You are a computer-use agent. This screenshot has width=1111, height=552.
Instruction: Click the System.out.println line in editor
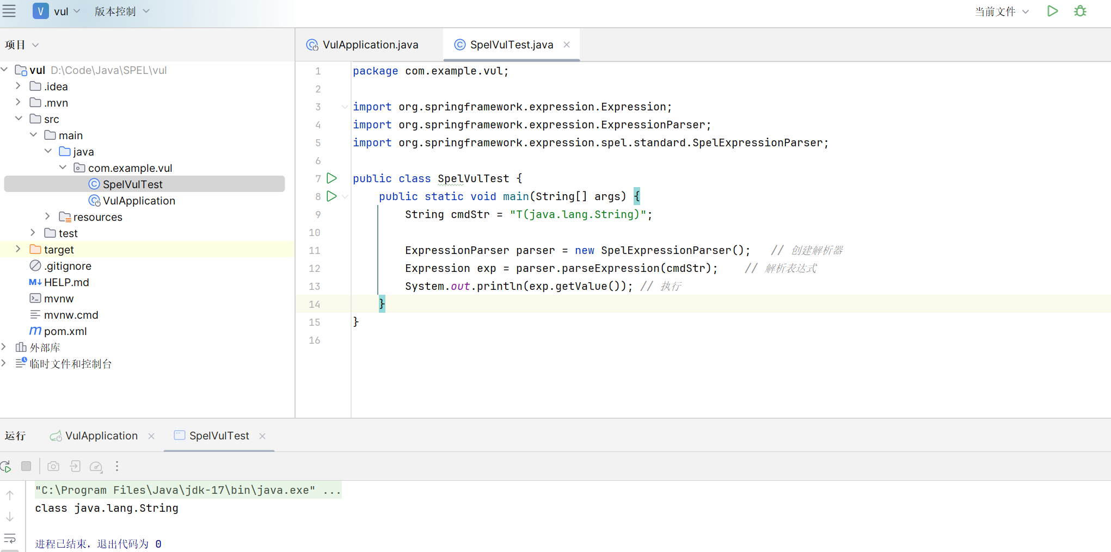(x=519, y=286)
